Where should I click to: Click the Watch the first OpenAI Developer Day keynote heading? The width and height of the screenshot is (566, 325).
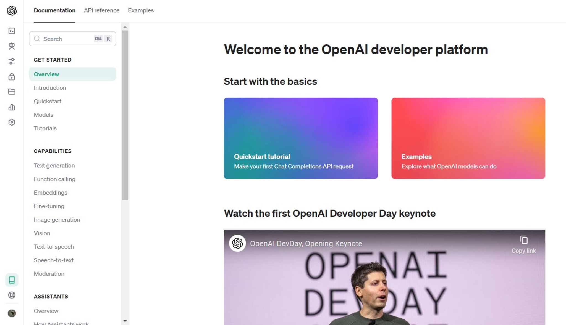[x=330, y=213]
